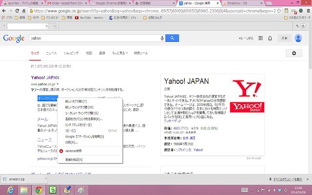Choose open link in new tab

tap(90, 101)
